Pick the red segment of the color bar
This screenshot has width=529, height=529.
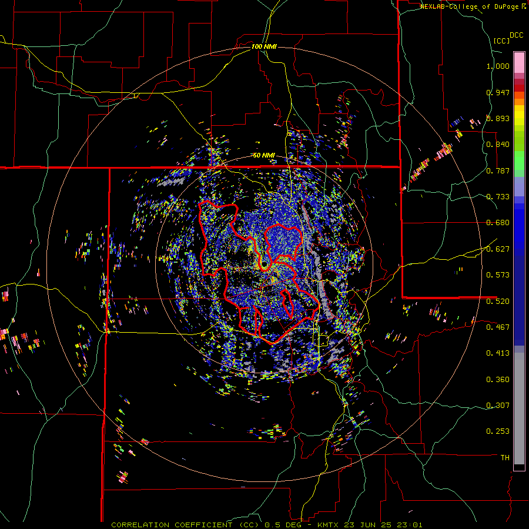tap(519, 88)
